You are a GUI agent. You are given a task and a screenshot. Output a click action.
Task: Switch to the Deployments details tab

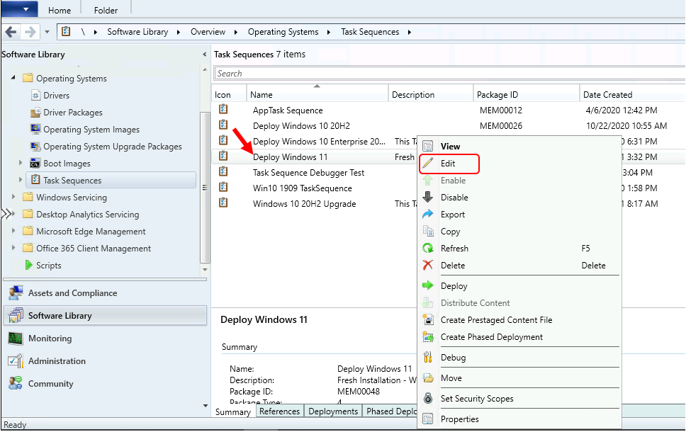pyautogui.click(x=333, y=411)
